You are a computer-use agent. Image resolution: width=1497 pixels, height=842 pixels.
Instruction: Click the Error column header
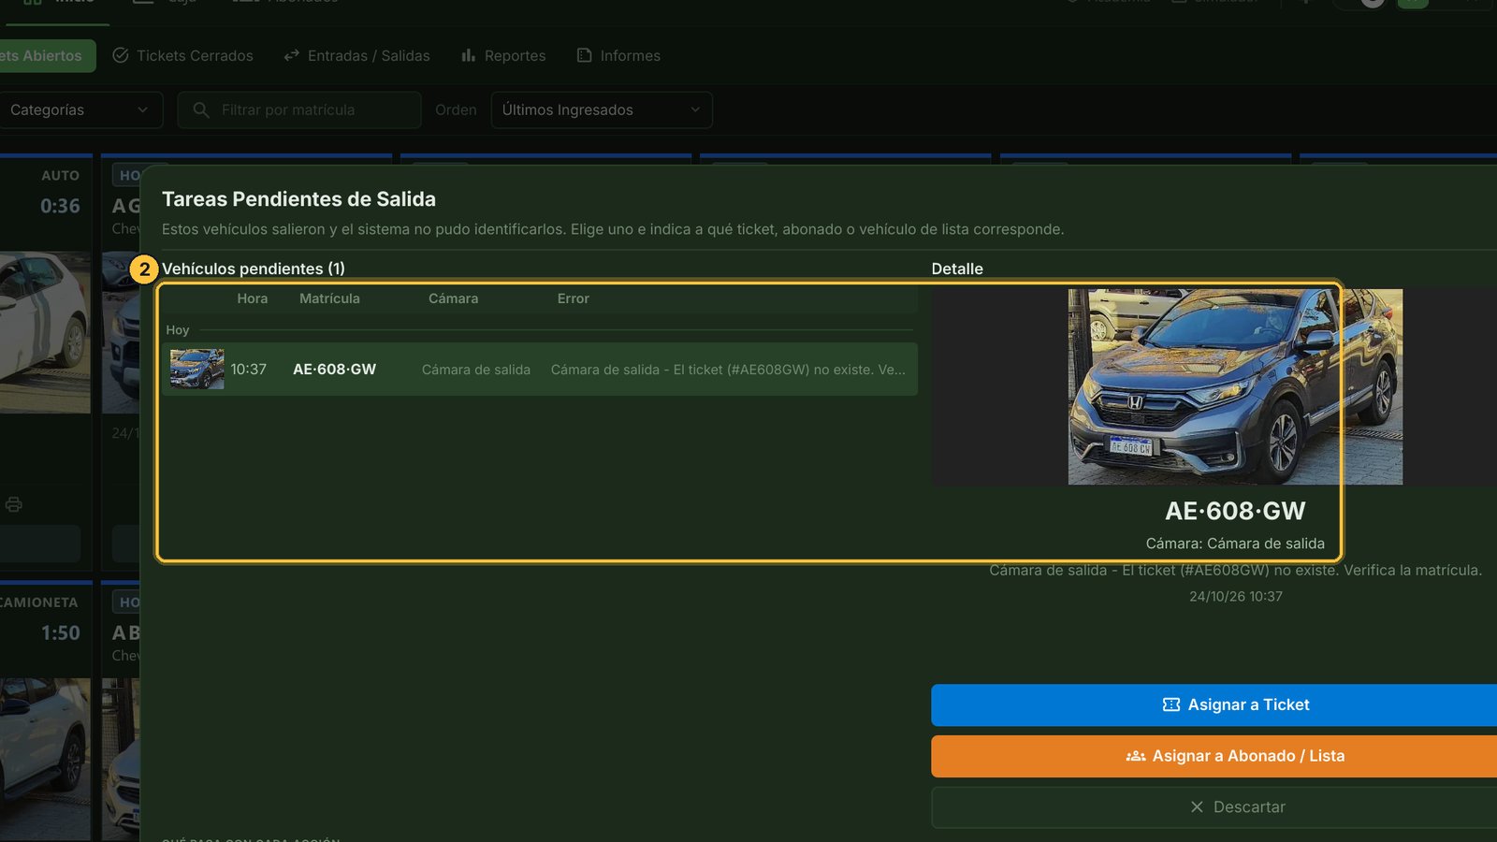[x=574, y=298]
